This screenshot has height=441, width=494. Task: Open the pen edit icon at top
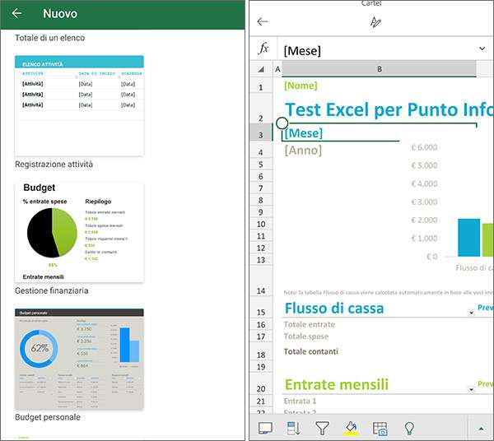pyautogui.click(x=375, y=22)
